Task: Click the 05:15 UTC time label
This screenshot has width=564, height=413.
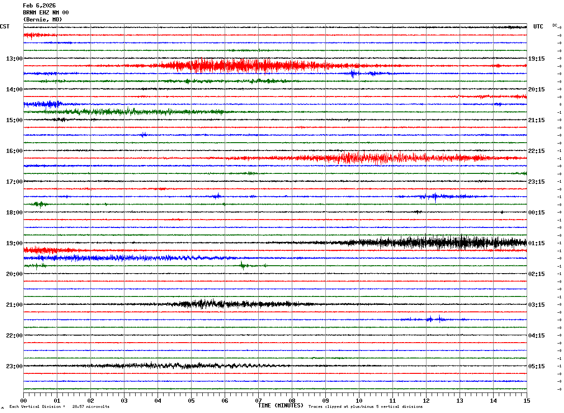Action: pos(536,366)
